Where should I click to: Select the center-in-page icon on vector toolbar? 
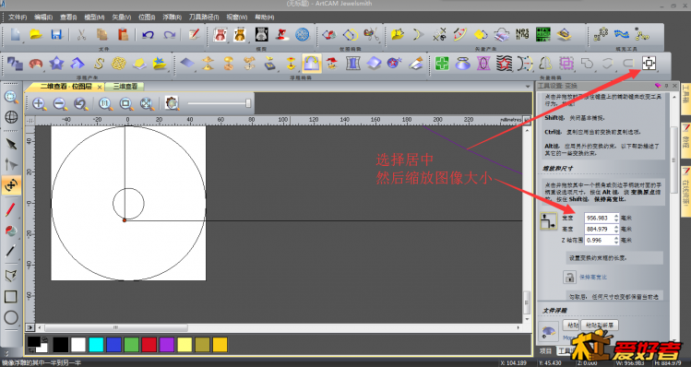649,64
